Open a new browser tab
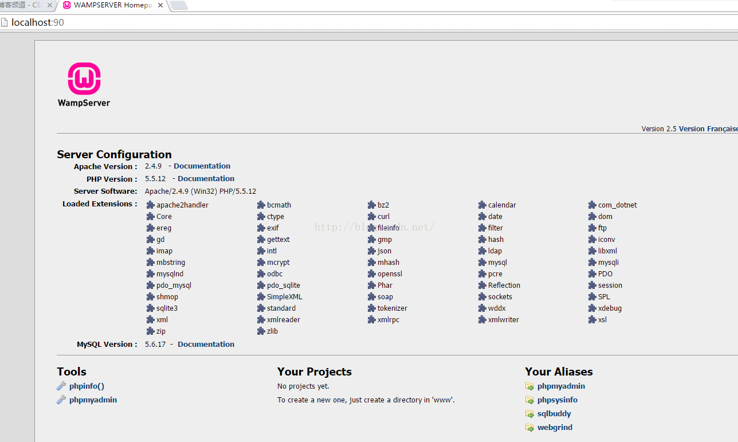This screenshot has height=442, width=738. (x=179, y=6)
